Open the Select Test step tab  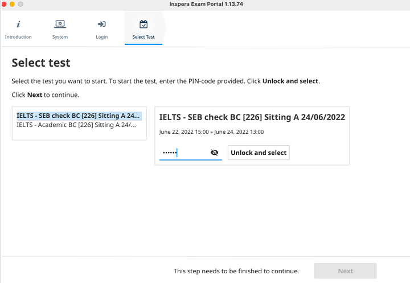143,28
